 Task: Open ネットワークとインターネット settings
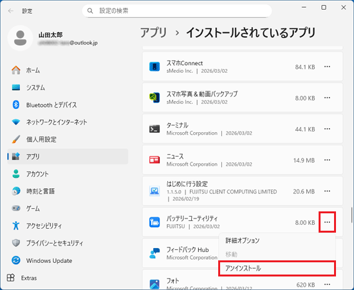(x=68, y=122)
